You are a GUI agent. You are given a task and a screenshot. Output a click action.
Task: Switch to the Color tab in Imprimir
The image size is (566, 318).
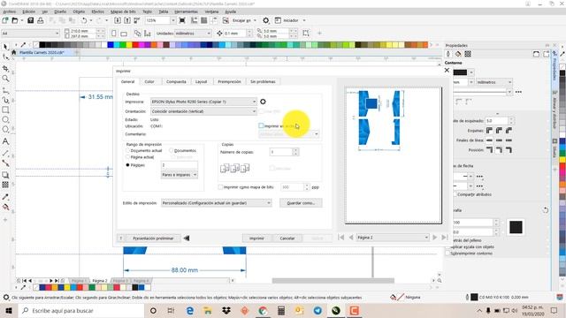tap(149, 82)
